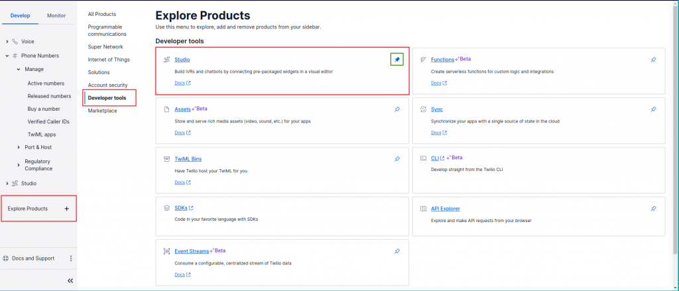This screenshot has height=291, width=679.
Task: Go to Verified Caller IDs
Action: (x=48, y=122)
